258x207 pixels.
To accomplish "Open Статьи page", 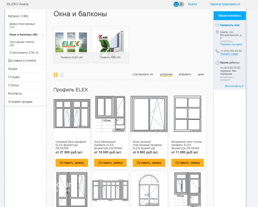I will tap(26, 85).
